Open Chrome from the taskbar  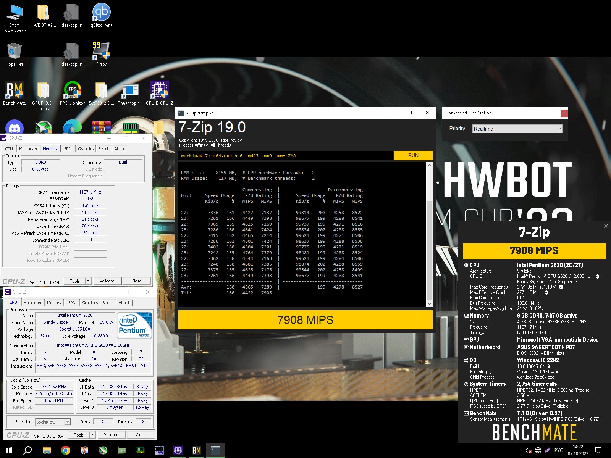[66, 450]
